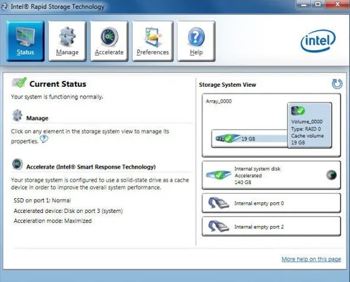Open "More help on this page" link
Screen dimensions: 350x282
311,259
